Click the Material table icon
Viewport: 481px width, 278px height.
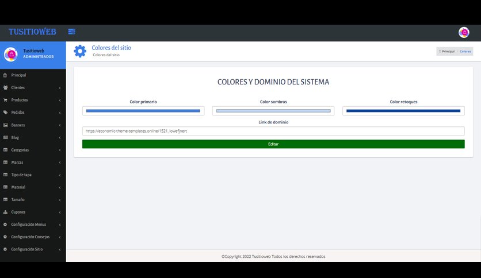(5, 187)
